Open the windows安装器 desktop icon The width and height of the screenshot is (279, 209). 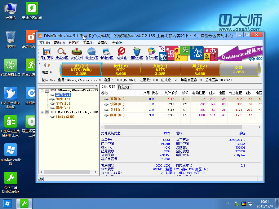(x=11, y=154)
